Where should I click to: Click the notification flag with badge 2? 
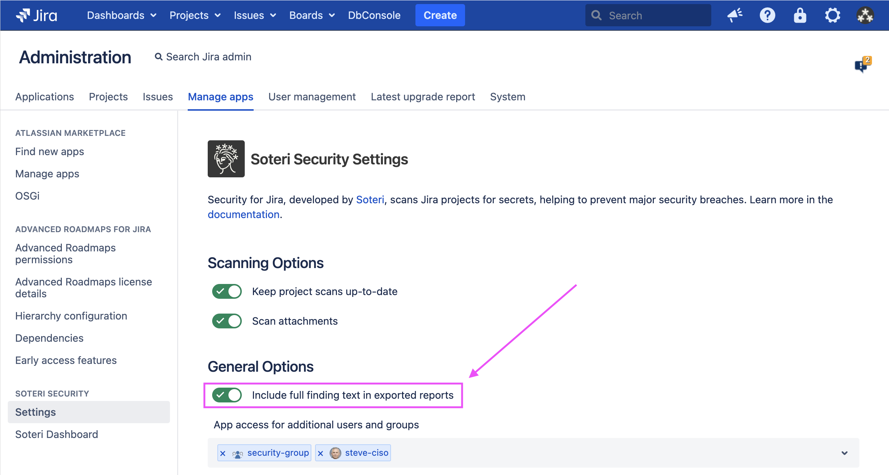(862, 65)
